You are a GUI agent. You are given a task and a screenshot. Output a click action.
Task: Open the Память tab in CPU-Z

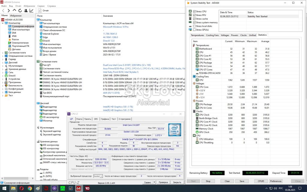coord(88,119)
